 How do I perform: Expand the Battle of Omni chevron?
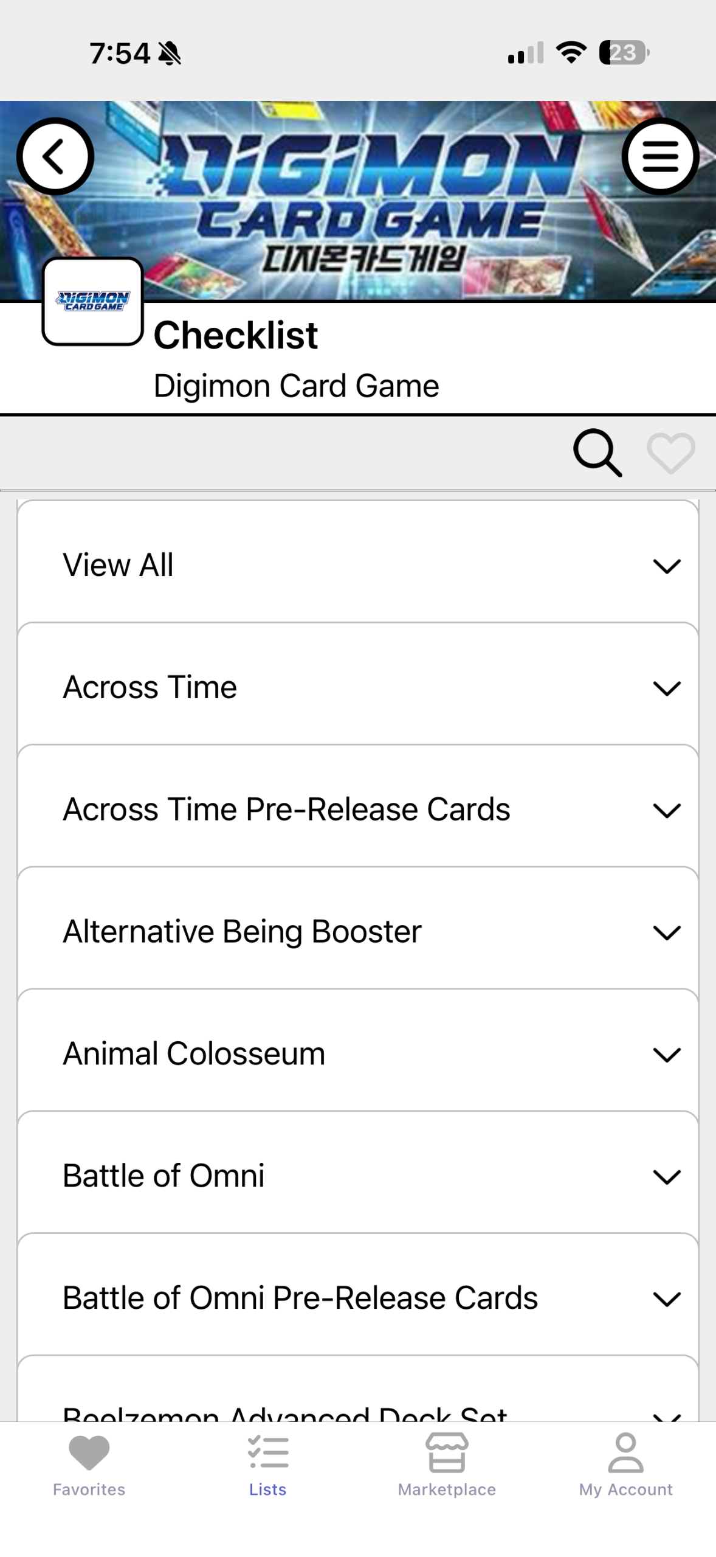(666, 1177)
